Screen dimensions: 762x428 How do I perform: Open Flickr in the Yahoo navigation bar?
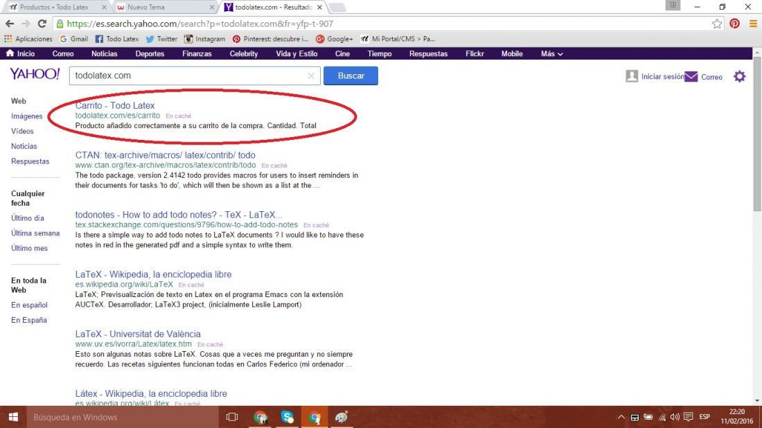point(475,53)
